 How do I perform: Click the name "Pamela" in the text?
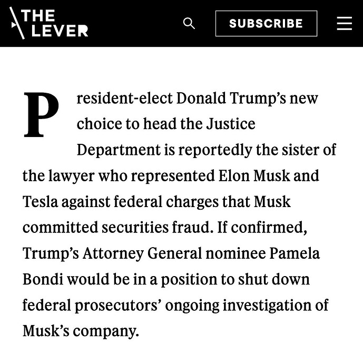[x=294, y=253]
